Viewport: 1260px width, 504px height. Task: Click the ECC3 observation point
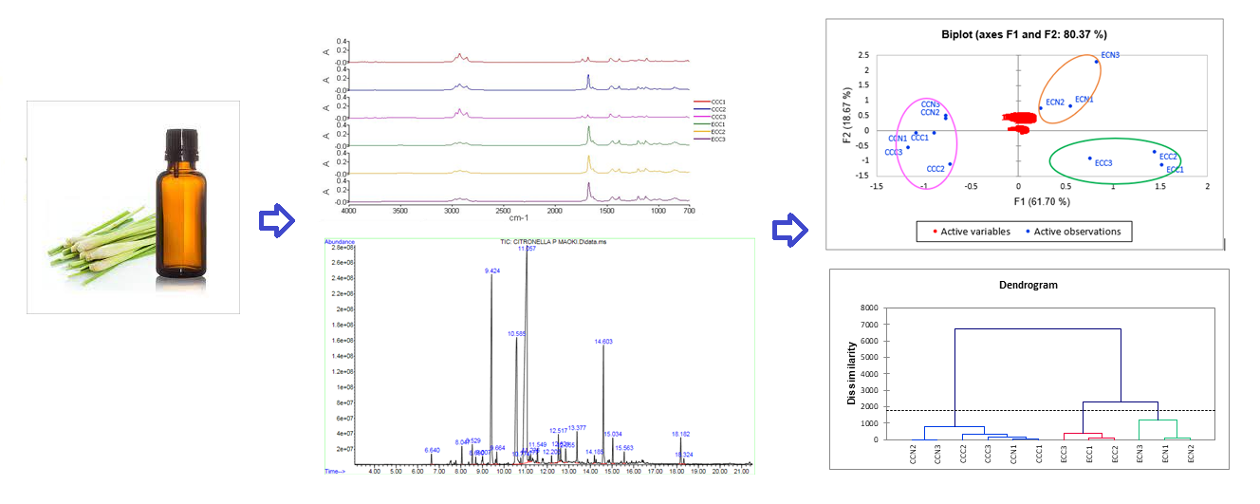(x=1089, y=159)
